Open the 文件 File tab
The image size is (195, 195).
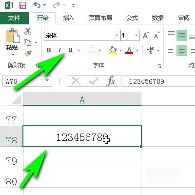click(x=14, y=18)
